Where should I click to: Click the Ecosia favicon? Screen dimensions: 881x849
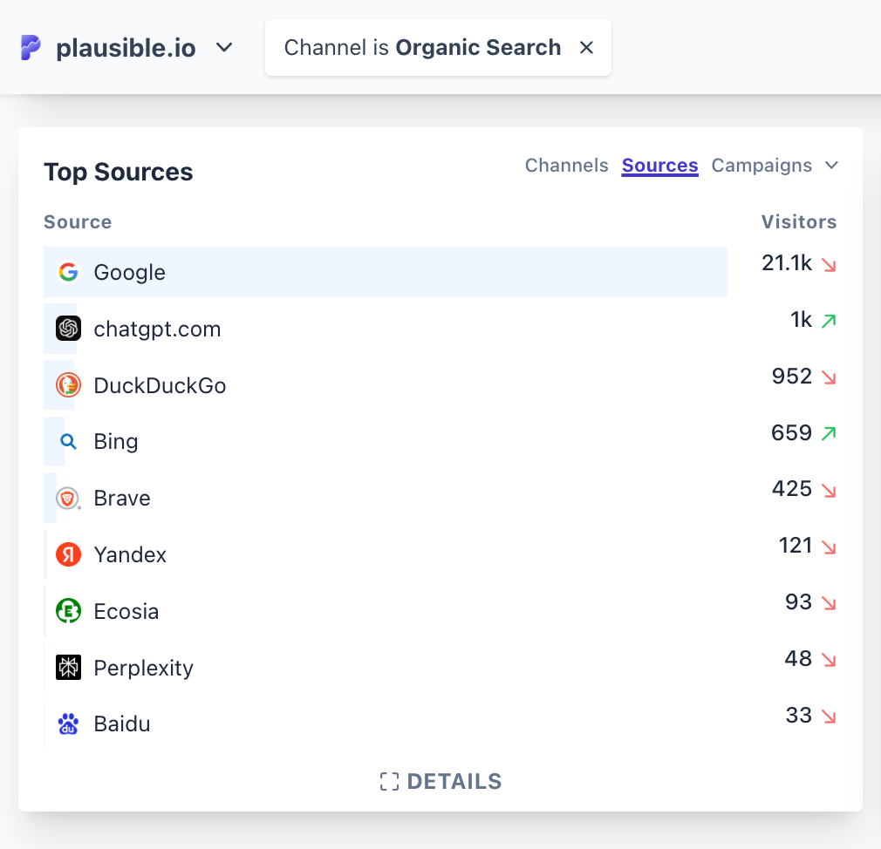[68, 611]
